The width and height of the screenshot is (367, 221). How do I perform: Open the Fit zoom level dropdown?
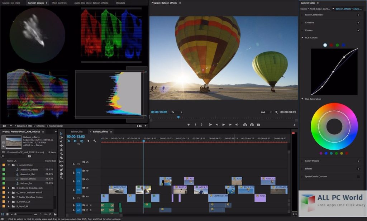[x=176, y=112]
